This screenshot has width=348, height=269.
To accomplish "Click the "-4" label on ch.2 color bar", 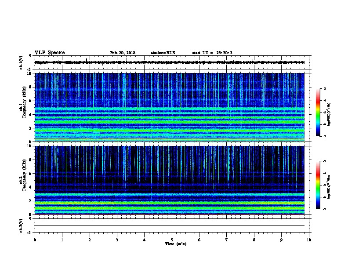I will (324, 173).
